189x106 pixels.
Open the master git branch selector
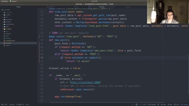[x=163, y=105]
